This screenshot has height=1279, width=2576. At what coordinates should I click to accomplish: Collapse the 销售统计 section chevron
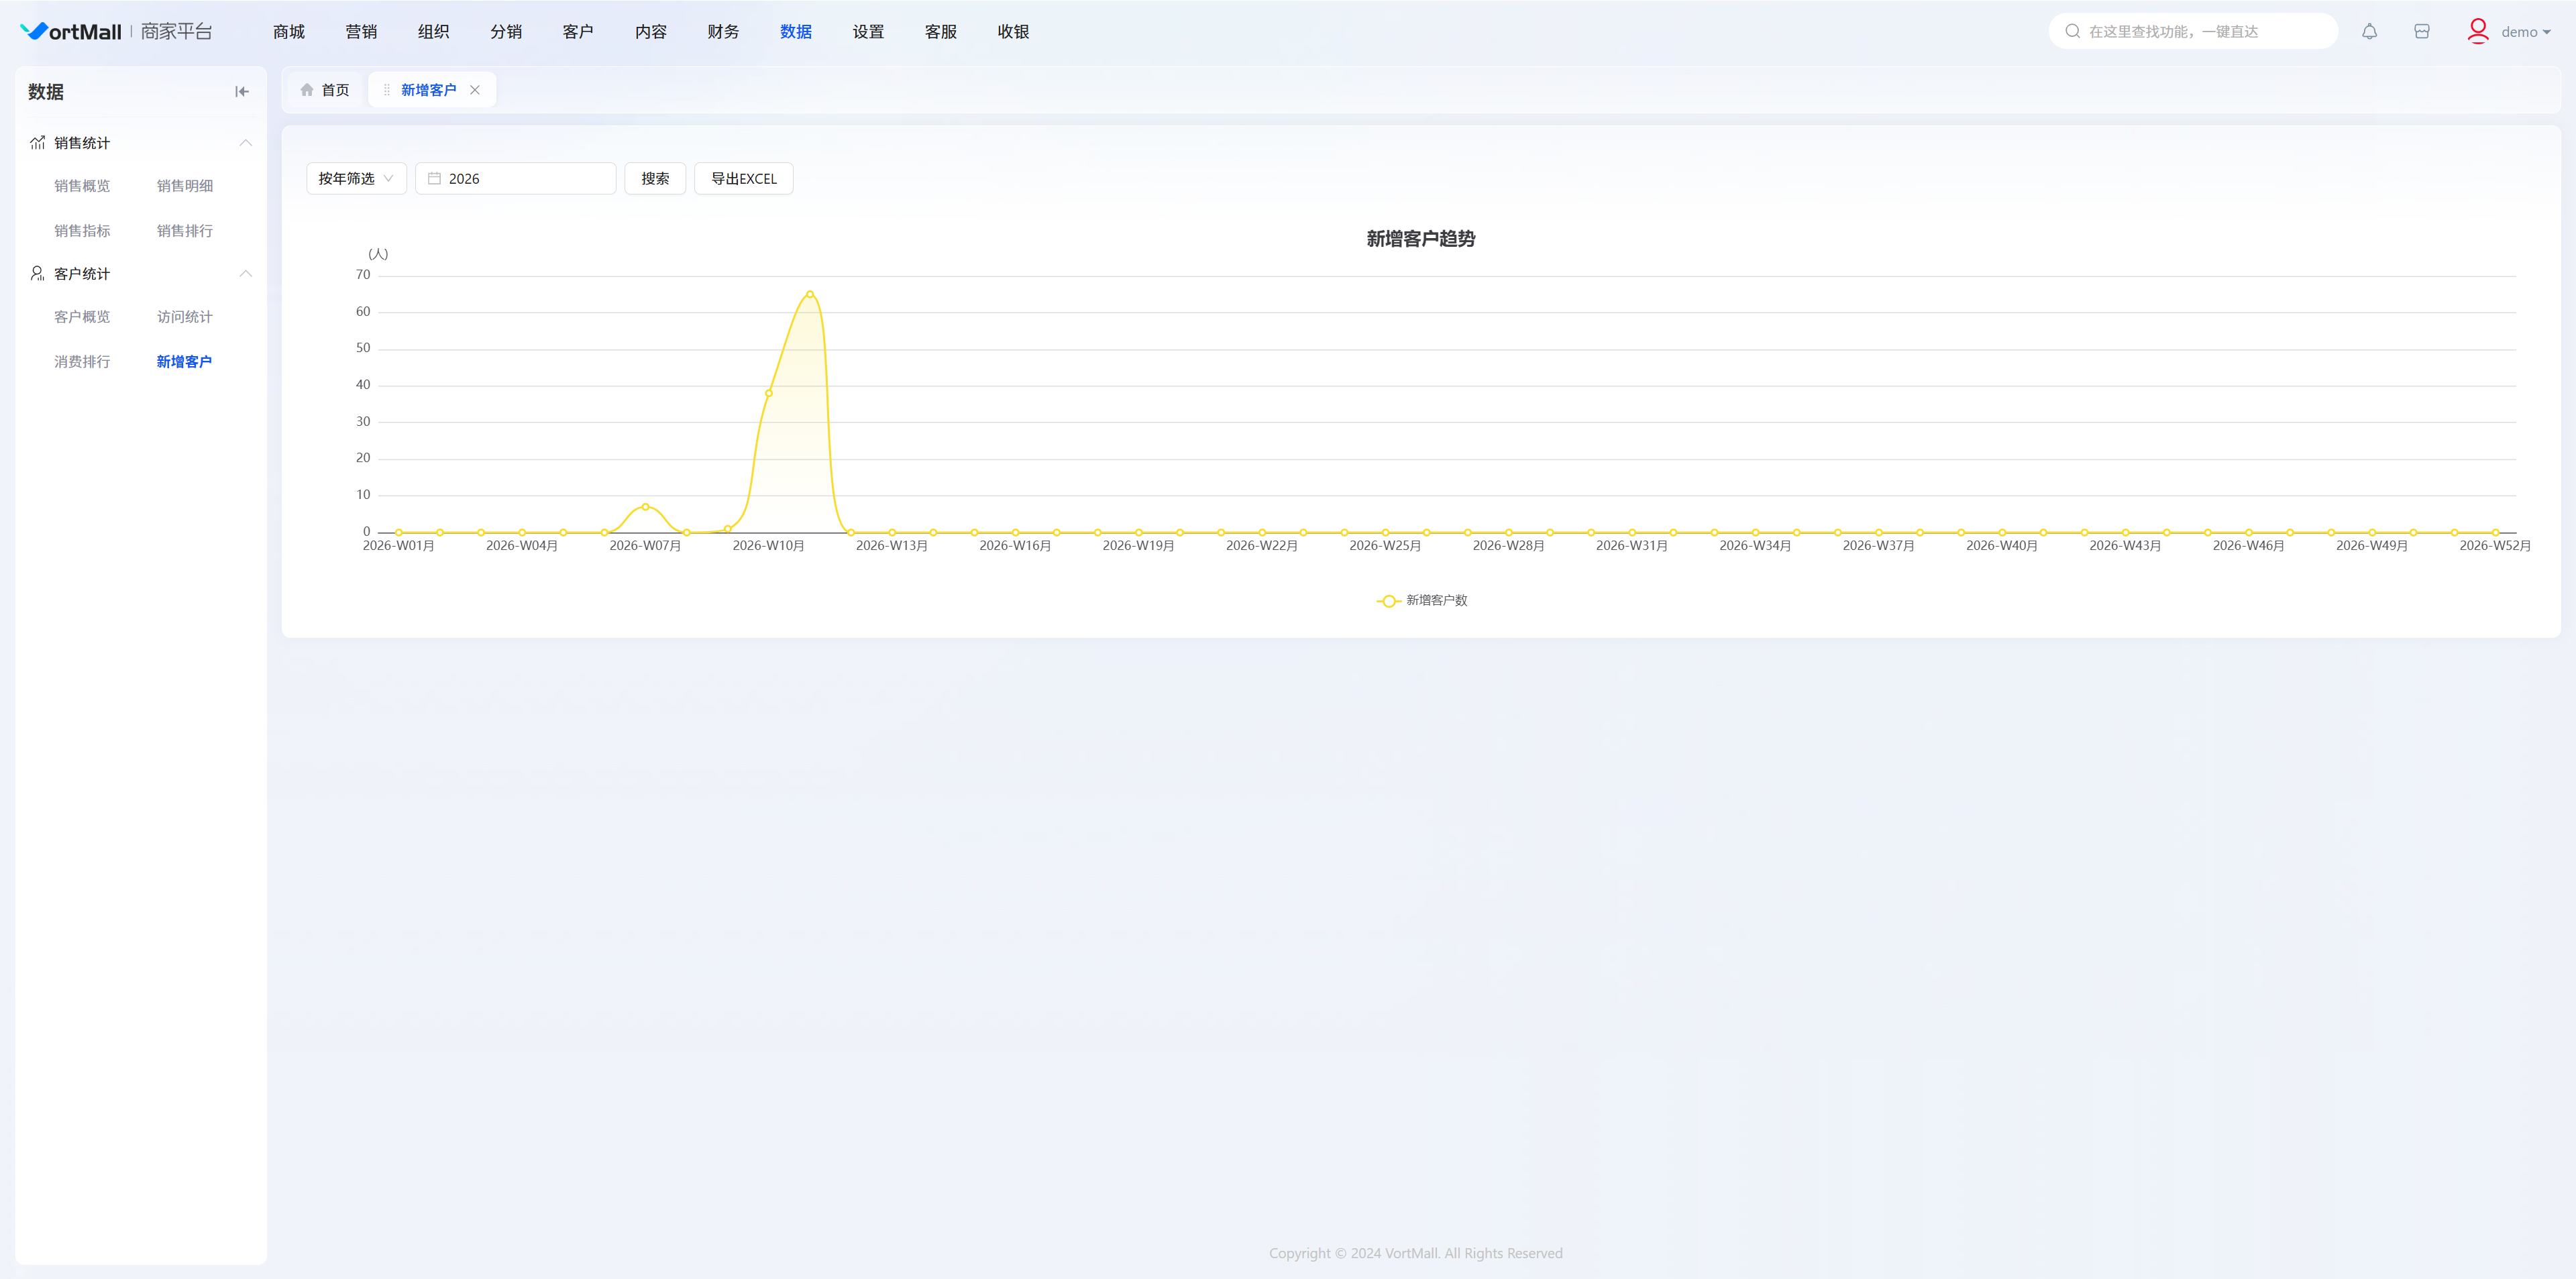[x=246, y=143]
